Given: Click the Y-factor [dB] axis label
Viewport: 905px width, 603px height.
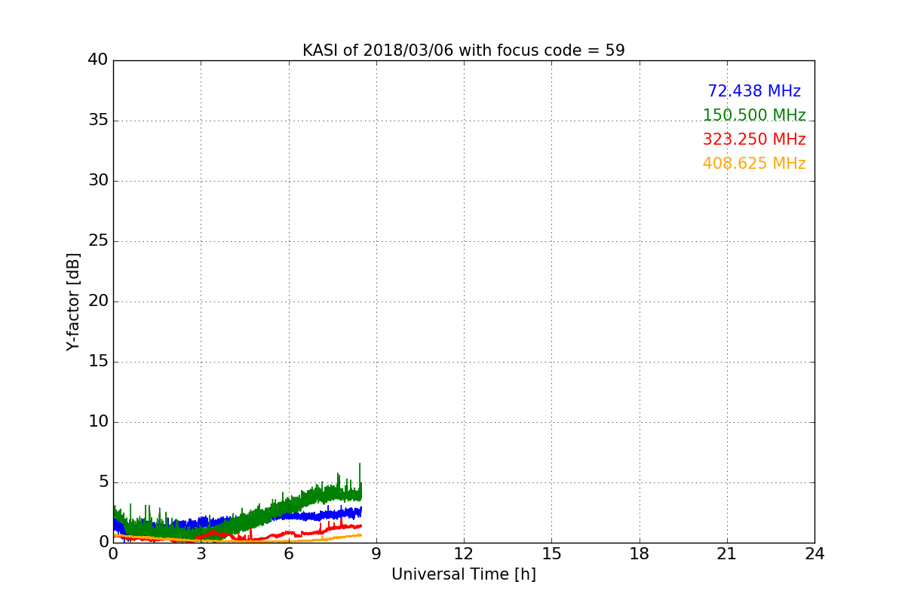Looking at the screenshot, I should coord(73,301).
